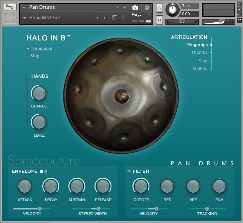Click the envelope RELEASE knob
Image resolution: width=243 pixels, height=223 pixels.
point(103,186)
